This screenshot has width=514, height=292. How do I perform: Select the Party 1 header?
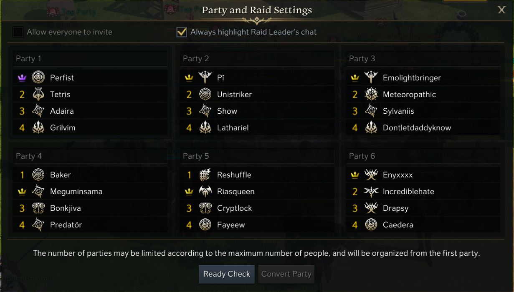point(90,59)
